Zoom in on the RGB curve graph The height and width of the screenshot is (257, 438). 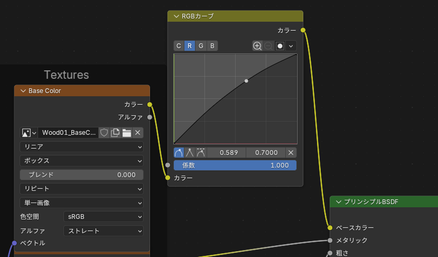click(x=257, y=46)
